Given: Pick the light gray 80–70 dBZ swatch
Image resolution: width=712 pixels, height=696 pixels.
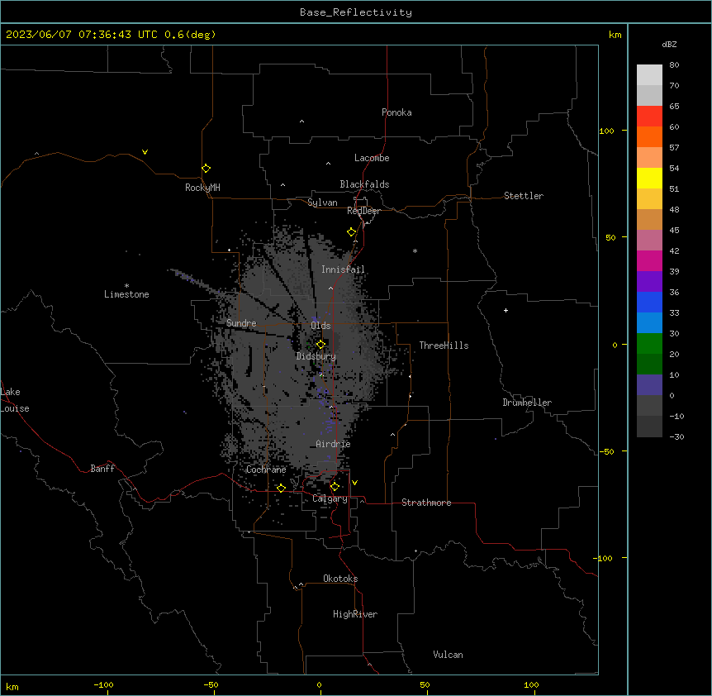Looking at the screenshot, I should point(649,74).
